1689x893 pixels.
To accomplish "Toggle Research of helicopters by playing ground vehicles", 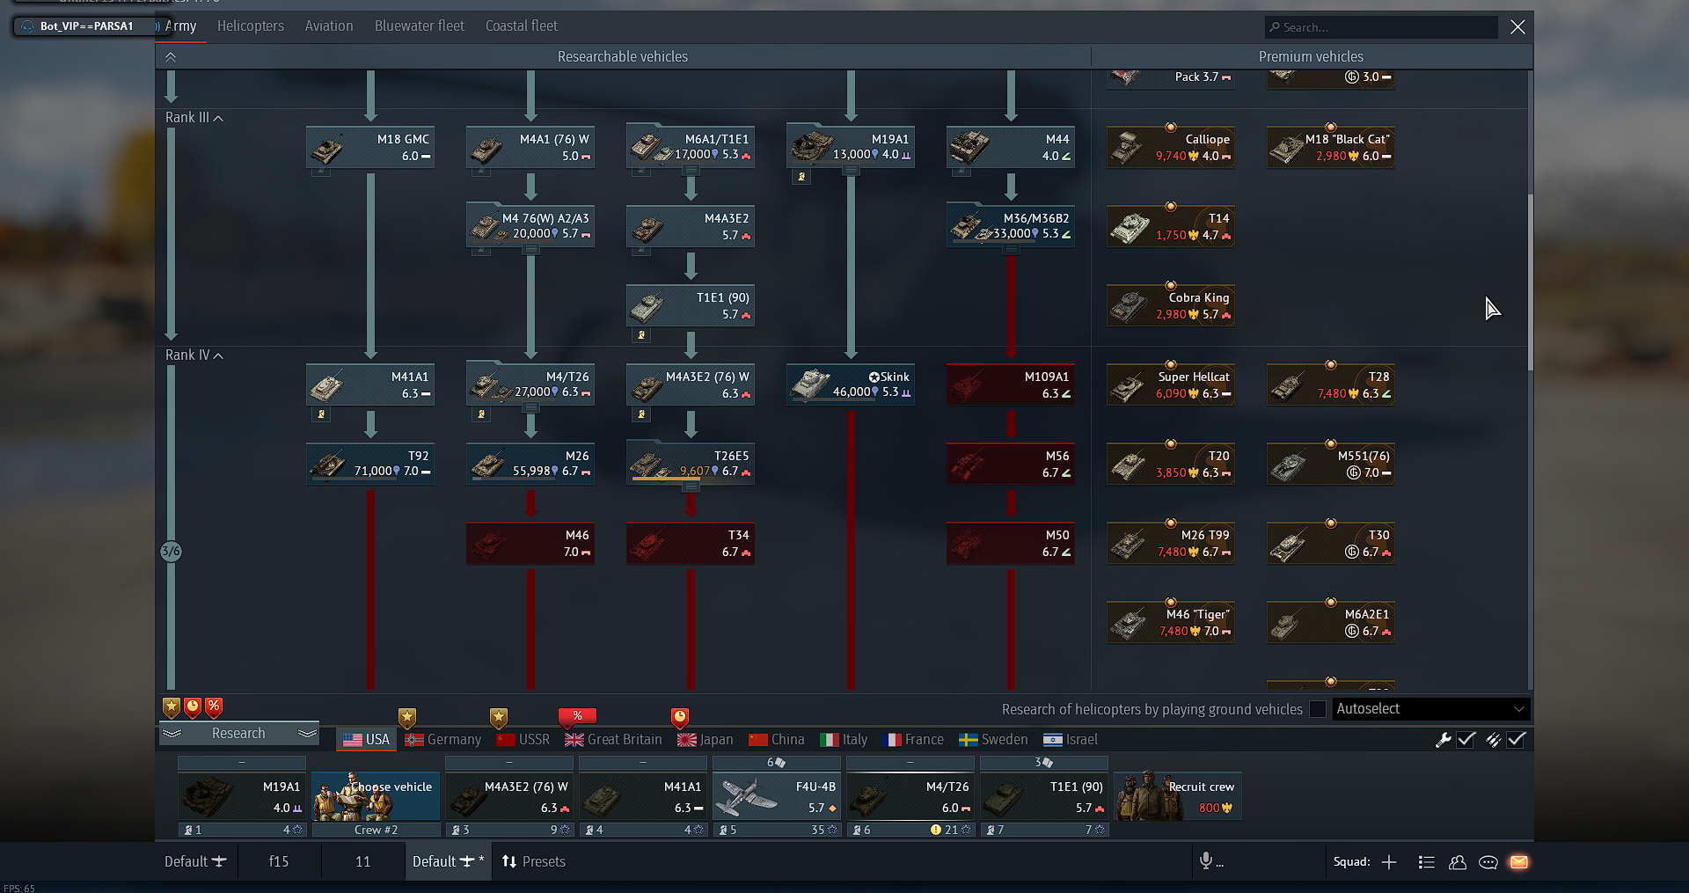I will point(1317,708).
